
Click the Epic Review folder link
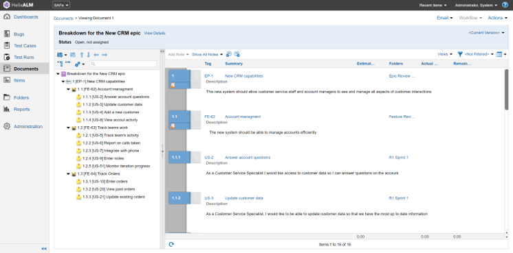tap(402, 76)
